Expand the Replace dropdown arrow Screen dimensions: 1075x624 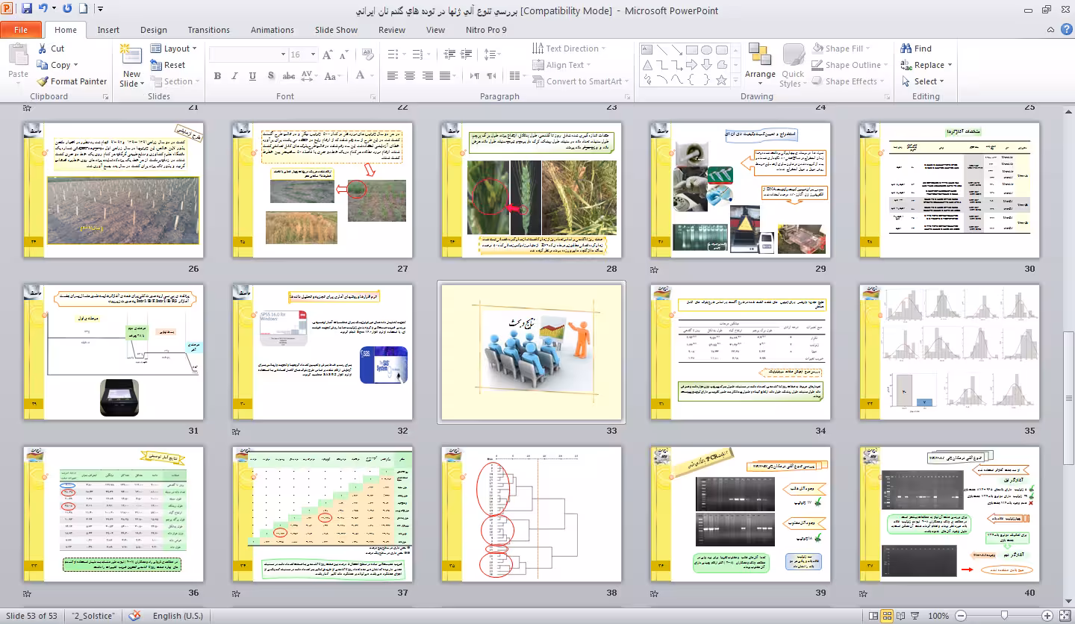[950, 65]
